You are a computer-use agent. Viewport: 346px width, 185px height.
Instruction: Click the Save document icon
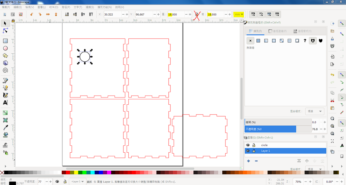point(332,38)
